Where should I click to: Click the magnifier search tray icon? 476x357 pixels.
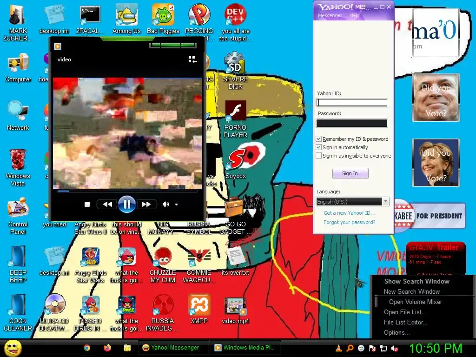[x=350, y=348]
